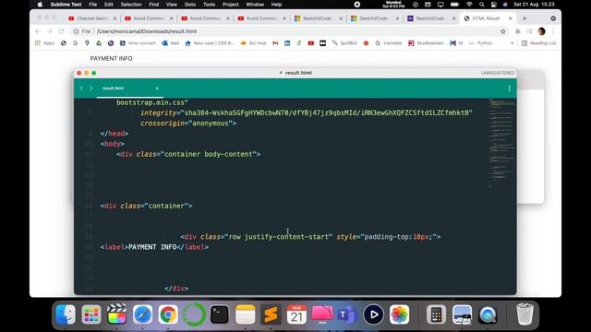The width and height of the screenshot is (591, 332).
Task: Open Sublime Text from the dock
Action: [x=271, y=314]
